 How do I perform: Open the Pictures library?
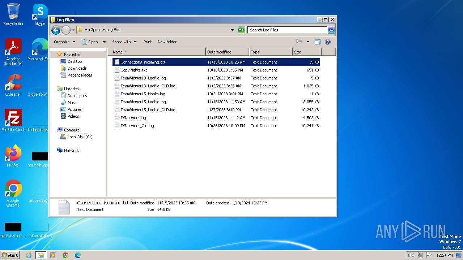click(75, 109)
